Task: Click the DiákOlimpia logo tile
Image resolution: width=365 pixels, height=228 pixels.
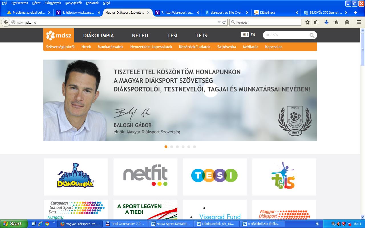Action: click(x=76, y=177)
